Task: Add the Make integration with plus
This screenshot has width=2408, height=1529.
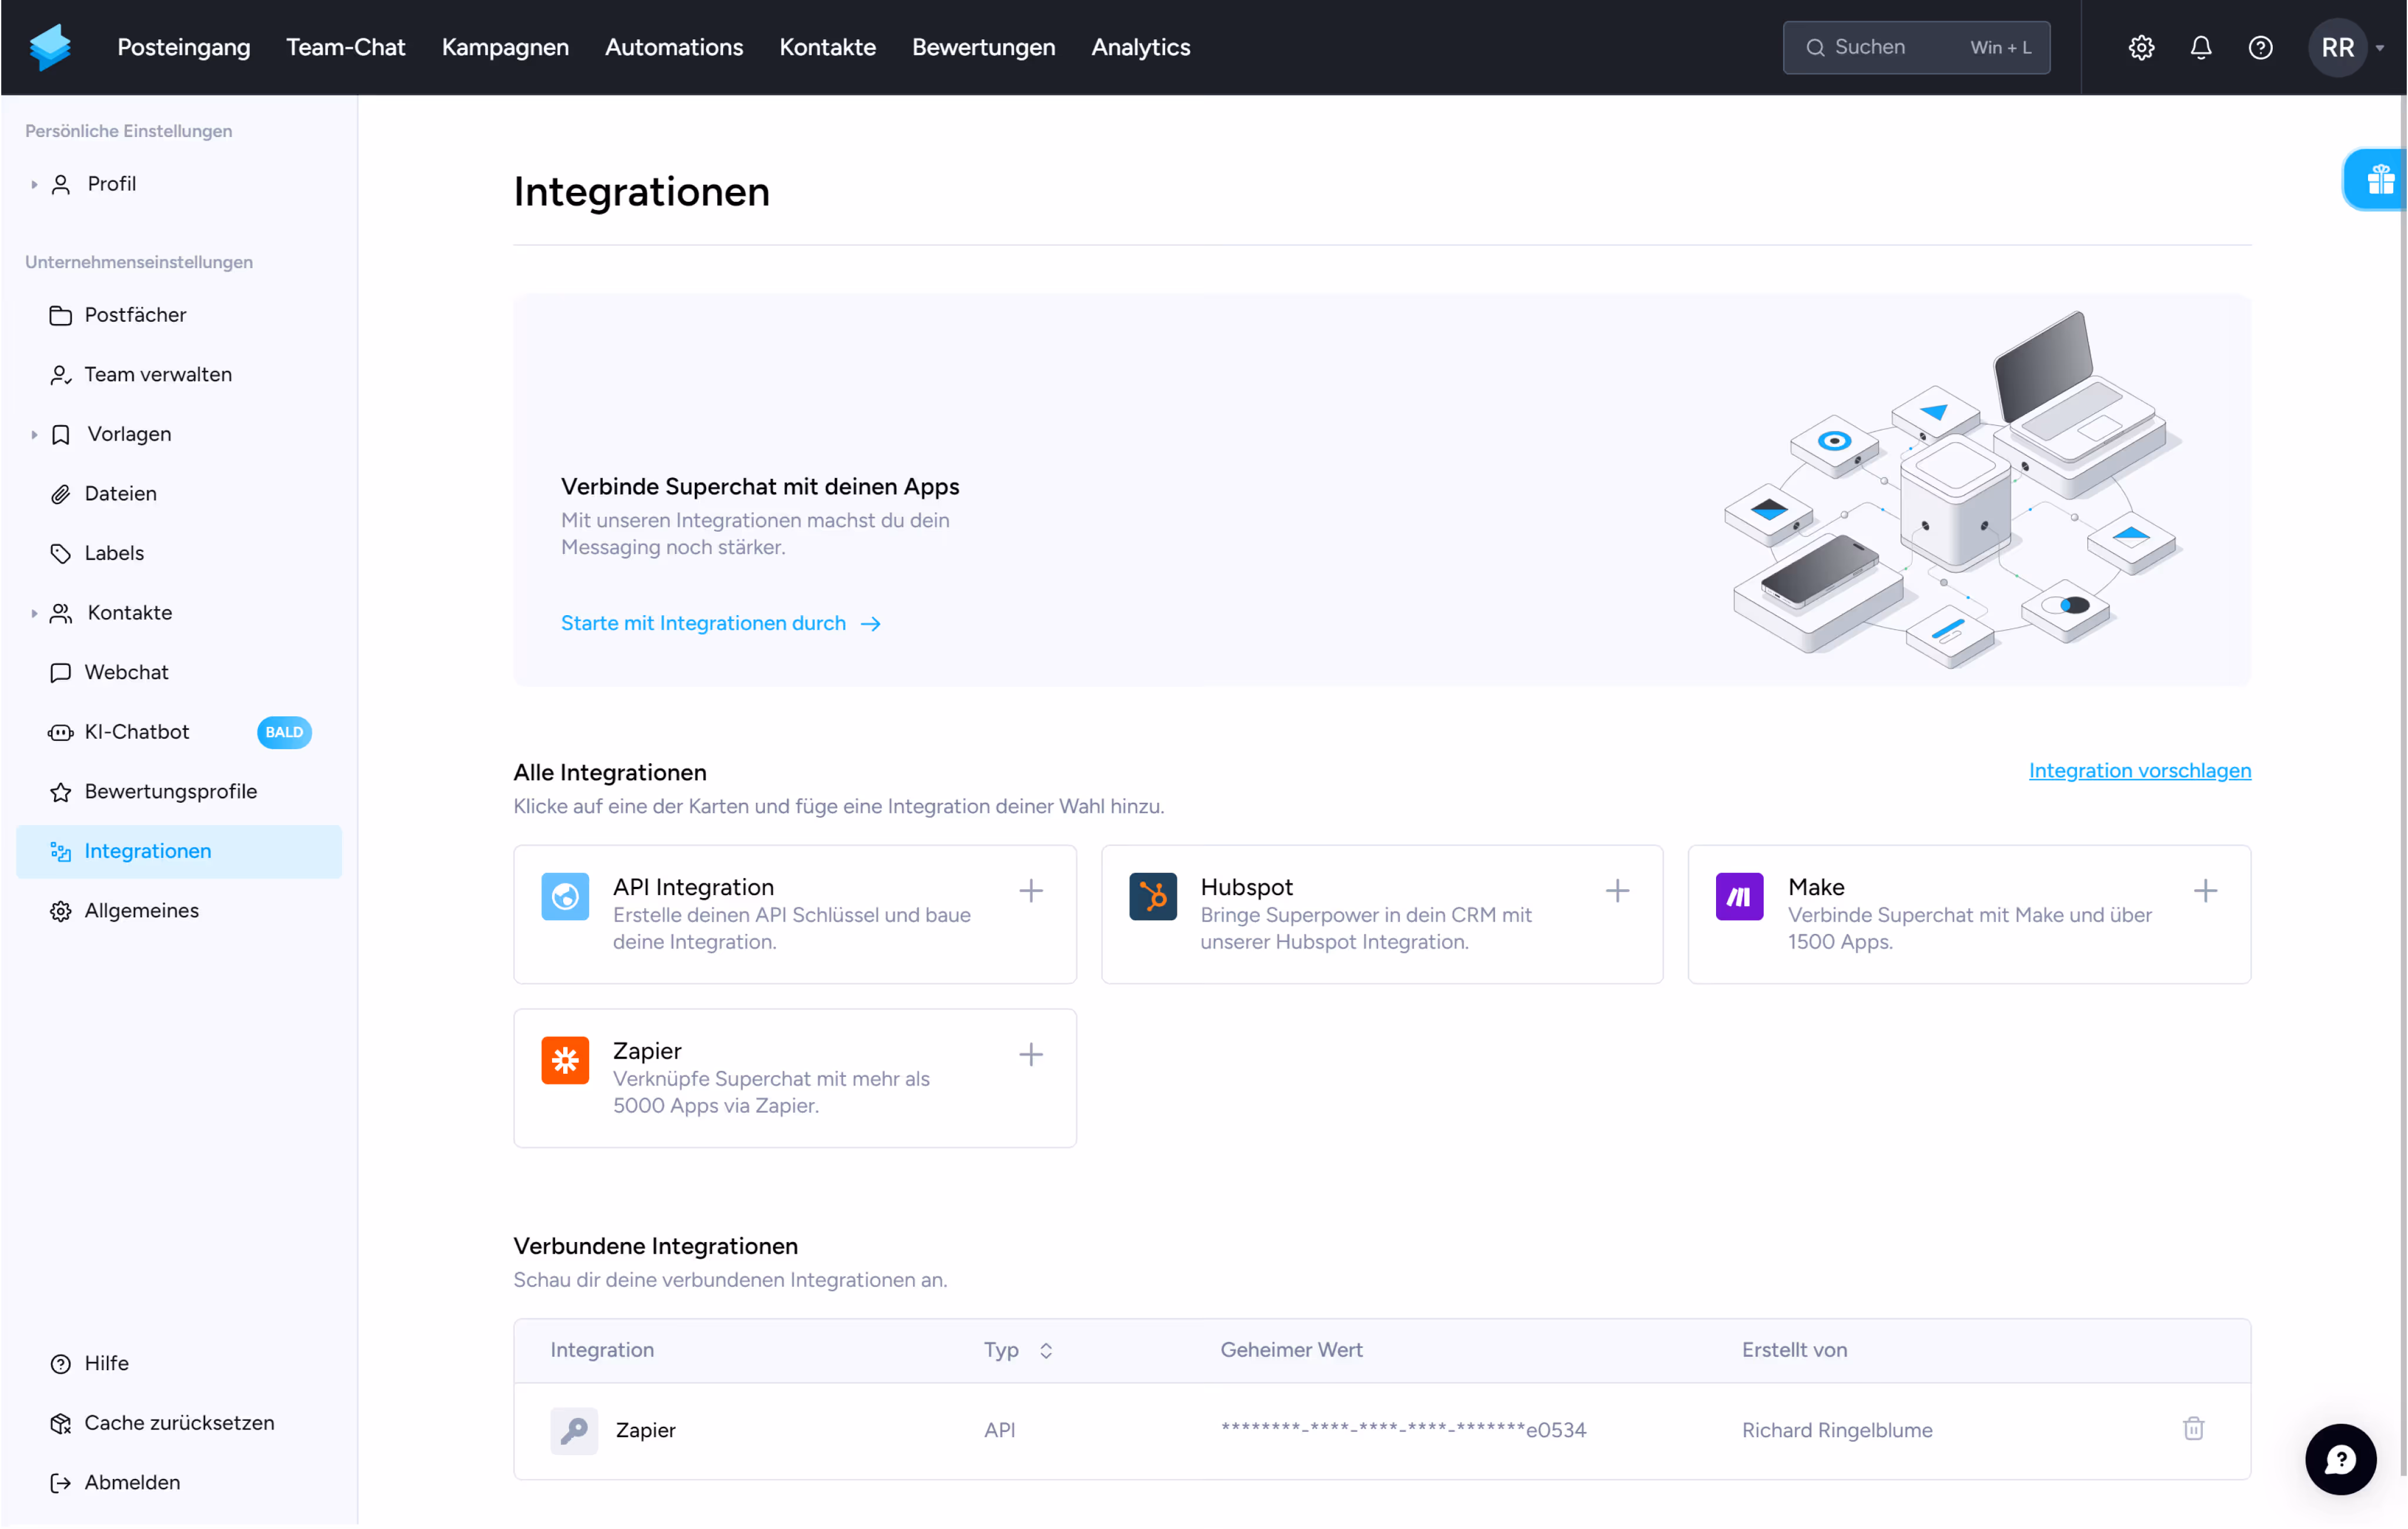Action: [2205, 890]
